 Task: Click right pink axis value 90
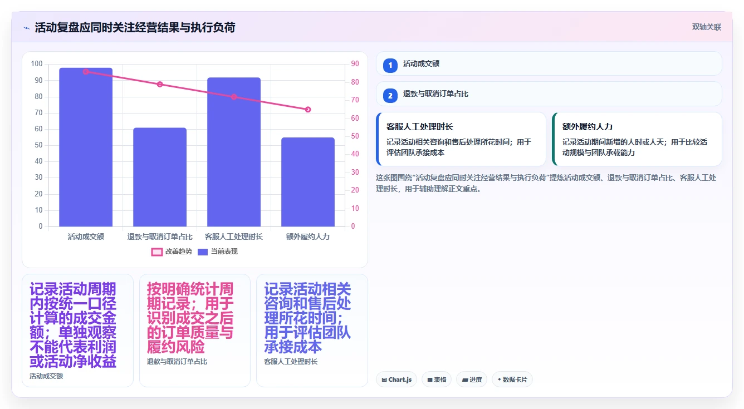(355, 64)
